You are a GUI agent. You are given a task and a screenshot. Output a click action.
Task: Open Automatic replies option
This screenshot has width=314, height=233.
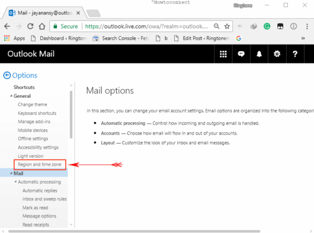pos(40,190)
